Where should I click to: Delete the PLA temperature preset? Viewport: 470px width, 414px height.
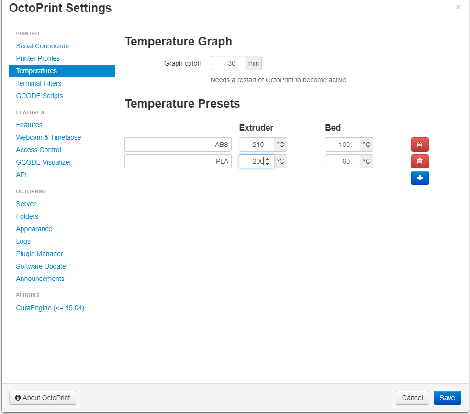(x=420, y=161)
